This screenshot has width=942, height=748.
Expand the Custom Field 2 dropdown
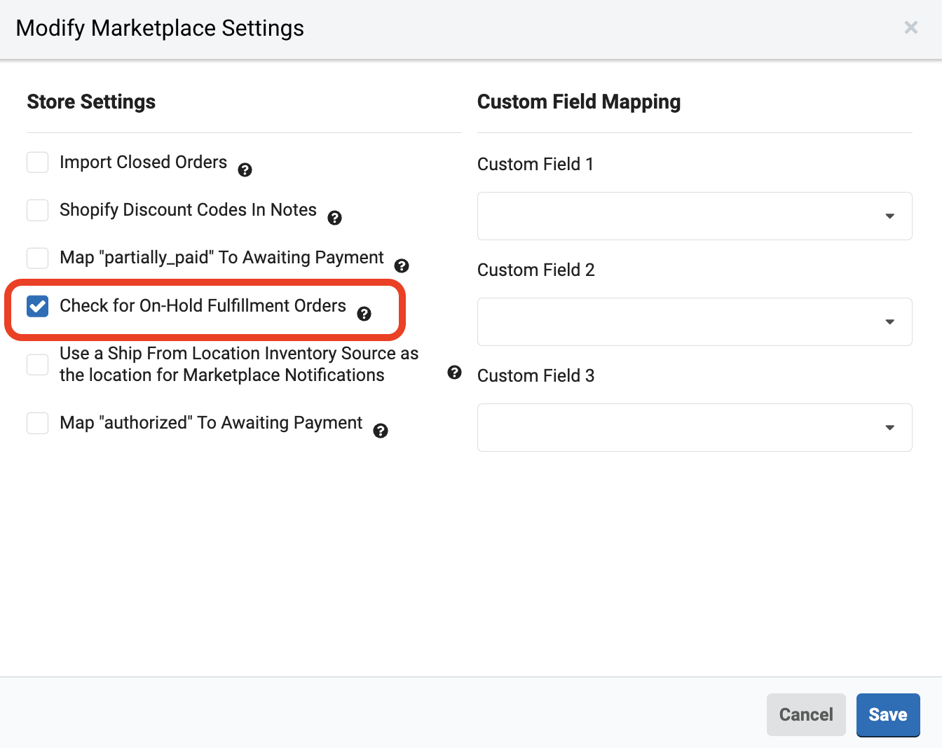click(x=694, y=321)
